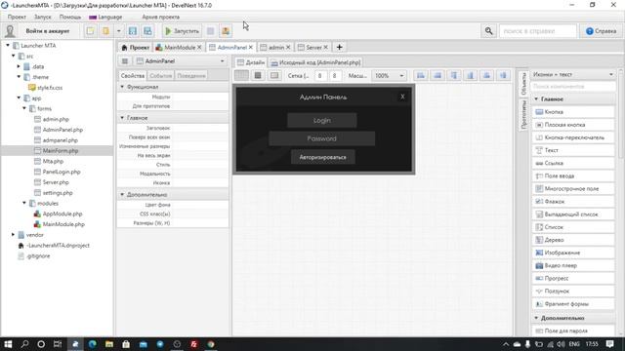
Task: Select the Список component in palette
Action: 573,227
